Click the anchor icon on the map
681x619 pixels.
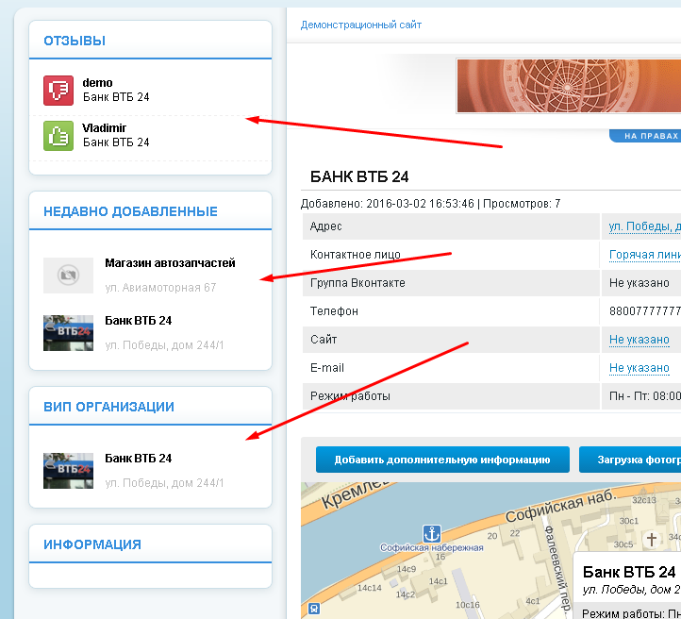click(432, 534)
